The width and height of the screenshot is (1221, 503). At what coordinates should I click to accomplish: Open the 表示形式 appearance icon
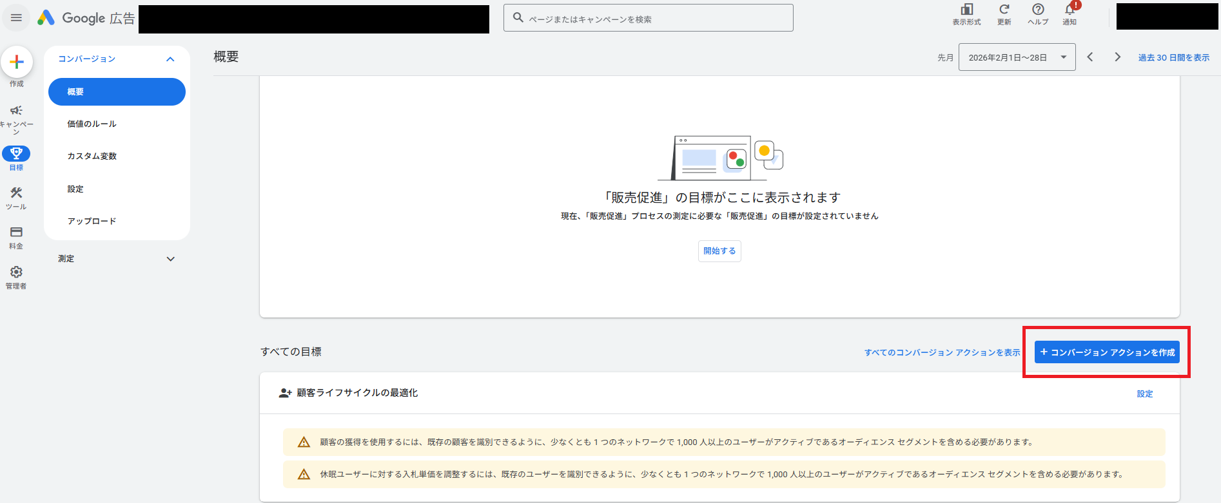(966, 10)
